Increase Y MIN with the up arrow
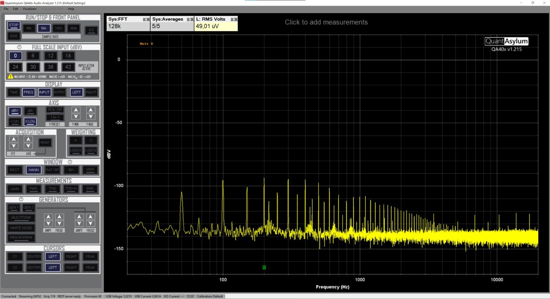Viewport: 550px width, 299px height. [x=76, y=110]
